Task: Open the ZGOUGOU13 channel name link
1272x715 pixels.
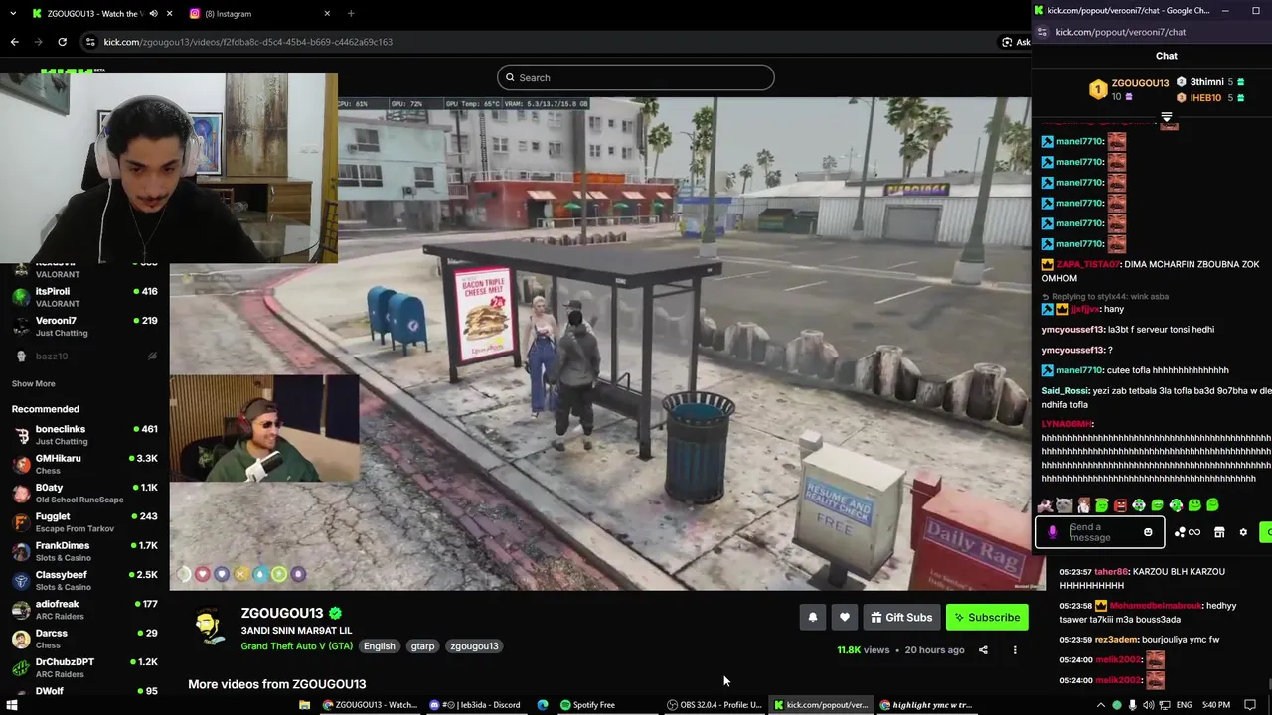Action: [282, 614]
